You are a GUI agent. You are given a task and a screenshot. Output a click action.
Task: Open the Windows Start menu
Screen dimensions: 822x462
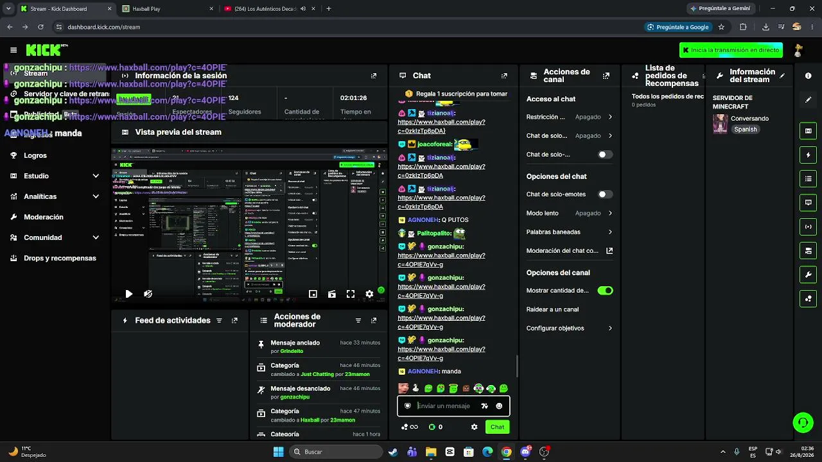tap(278, 452)
